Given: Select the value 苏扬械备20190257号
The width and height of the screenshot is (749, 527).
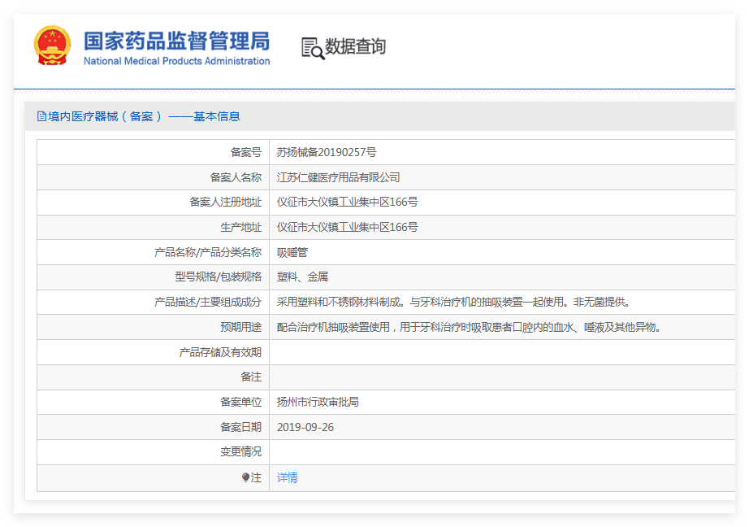Looking at the screenshot, I should coord(327,152).
